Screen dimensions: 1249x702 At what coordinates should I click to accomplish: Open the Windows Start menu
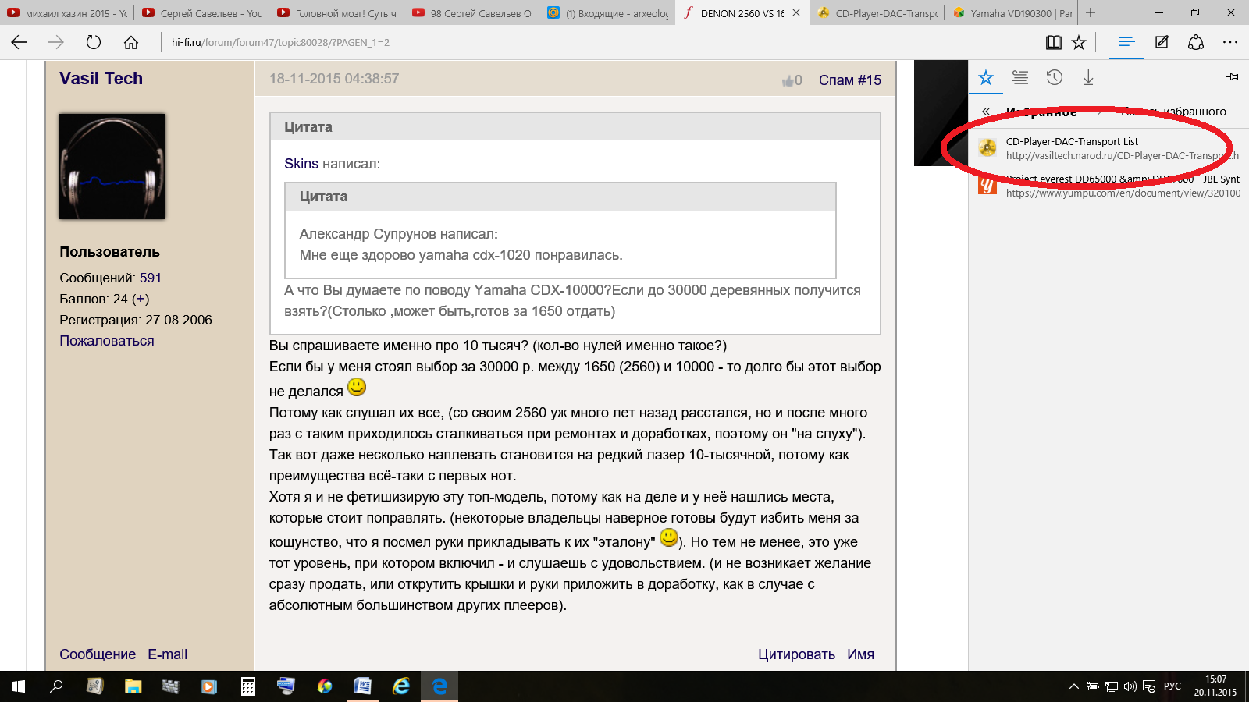(x=19, y=686)
